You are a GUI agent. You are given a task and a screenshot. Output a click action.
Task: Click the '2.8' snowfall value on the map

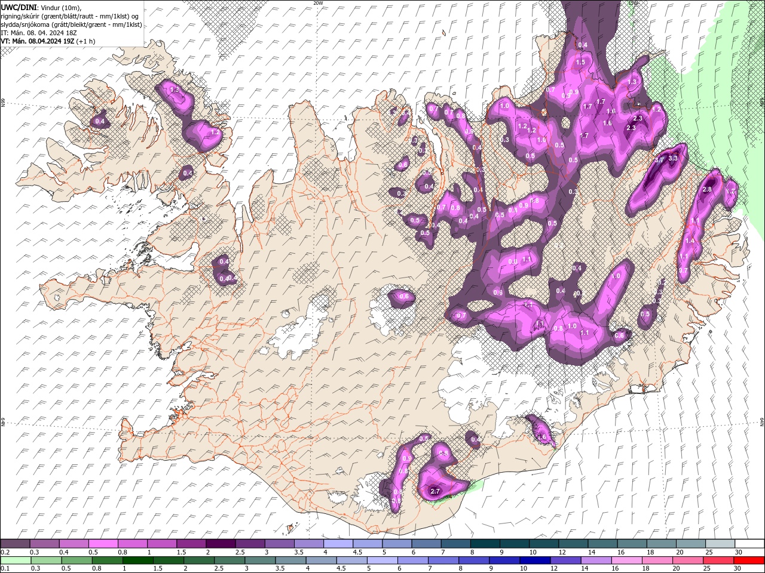pyautogui.click(x=707, y=189)
